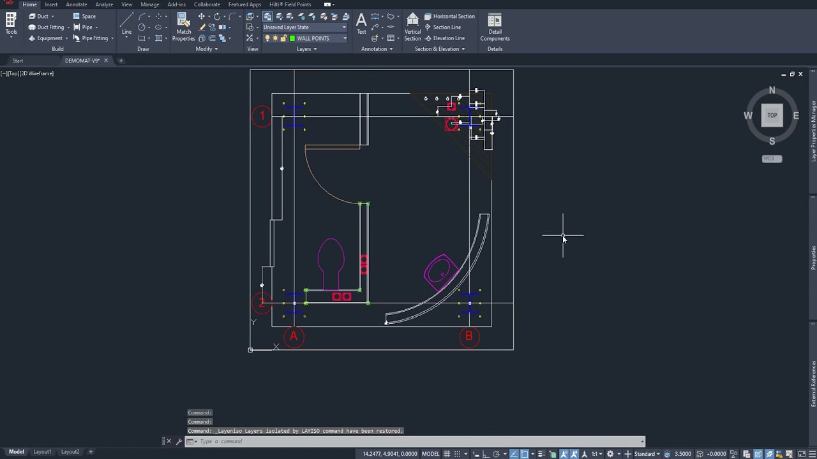Select the Section Line tool
Image resolution: width=817 pixels, height=459 pixels.
coord(442,27)
